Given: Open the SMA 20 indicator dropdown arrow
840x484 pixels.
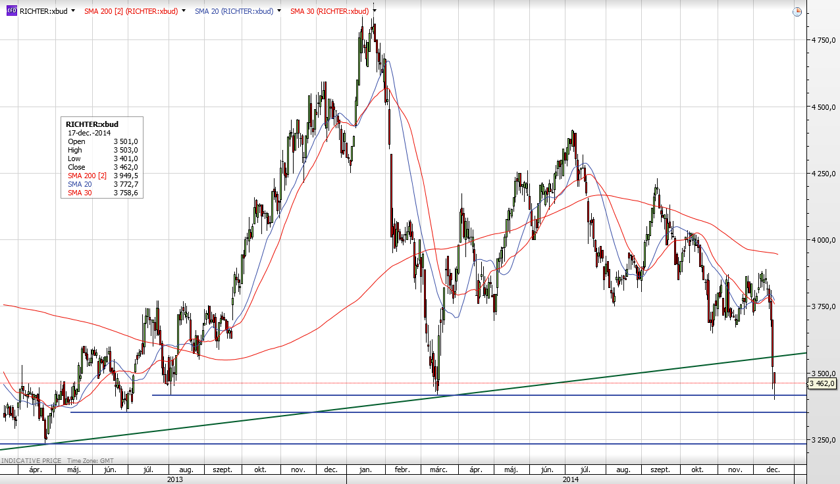Looking at the screenshot, I should (x=279, y=11).
